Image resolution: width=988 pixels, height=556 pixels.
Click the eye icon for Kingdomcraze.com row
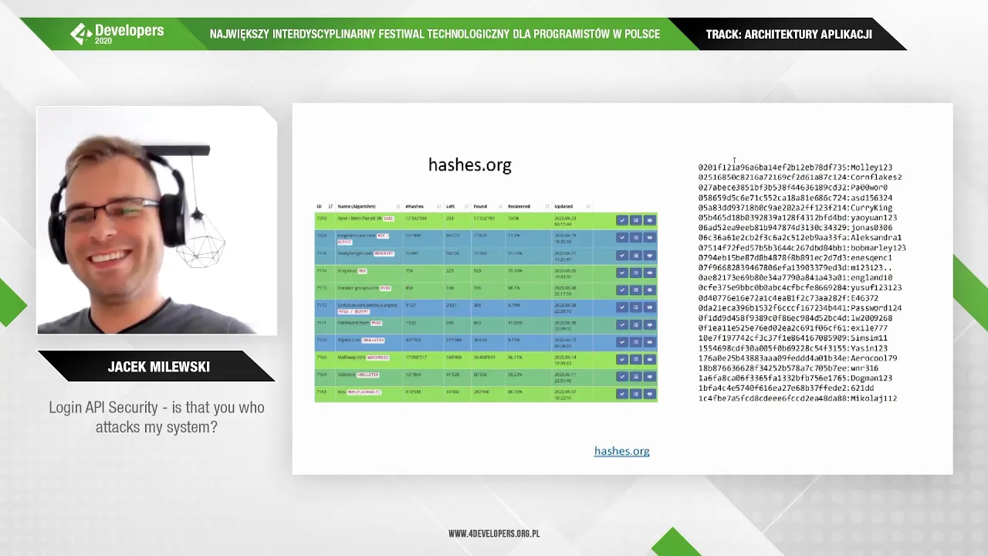click(650, 238)
